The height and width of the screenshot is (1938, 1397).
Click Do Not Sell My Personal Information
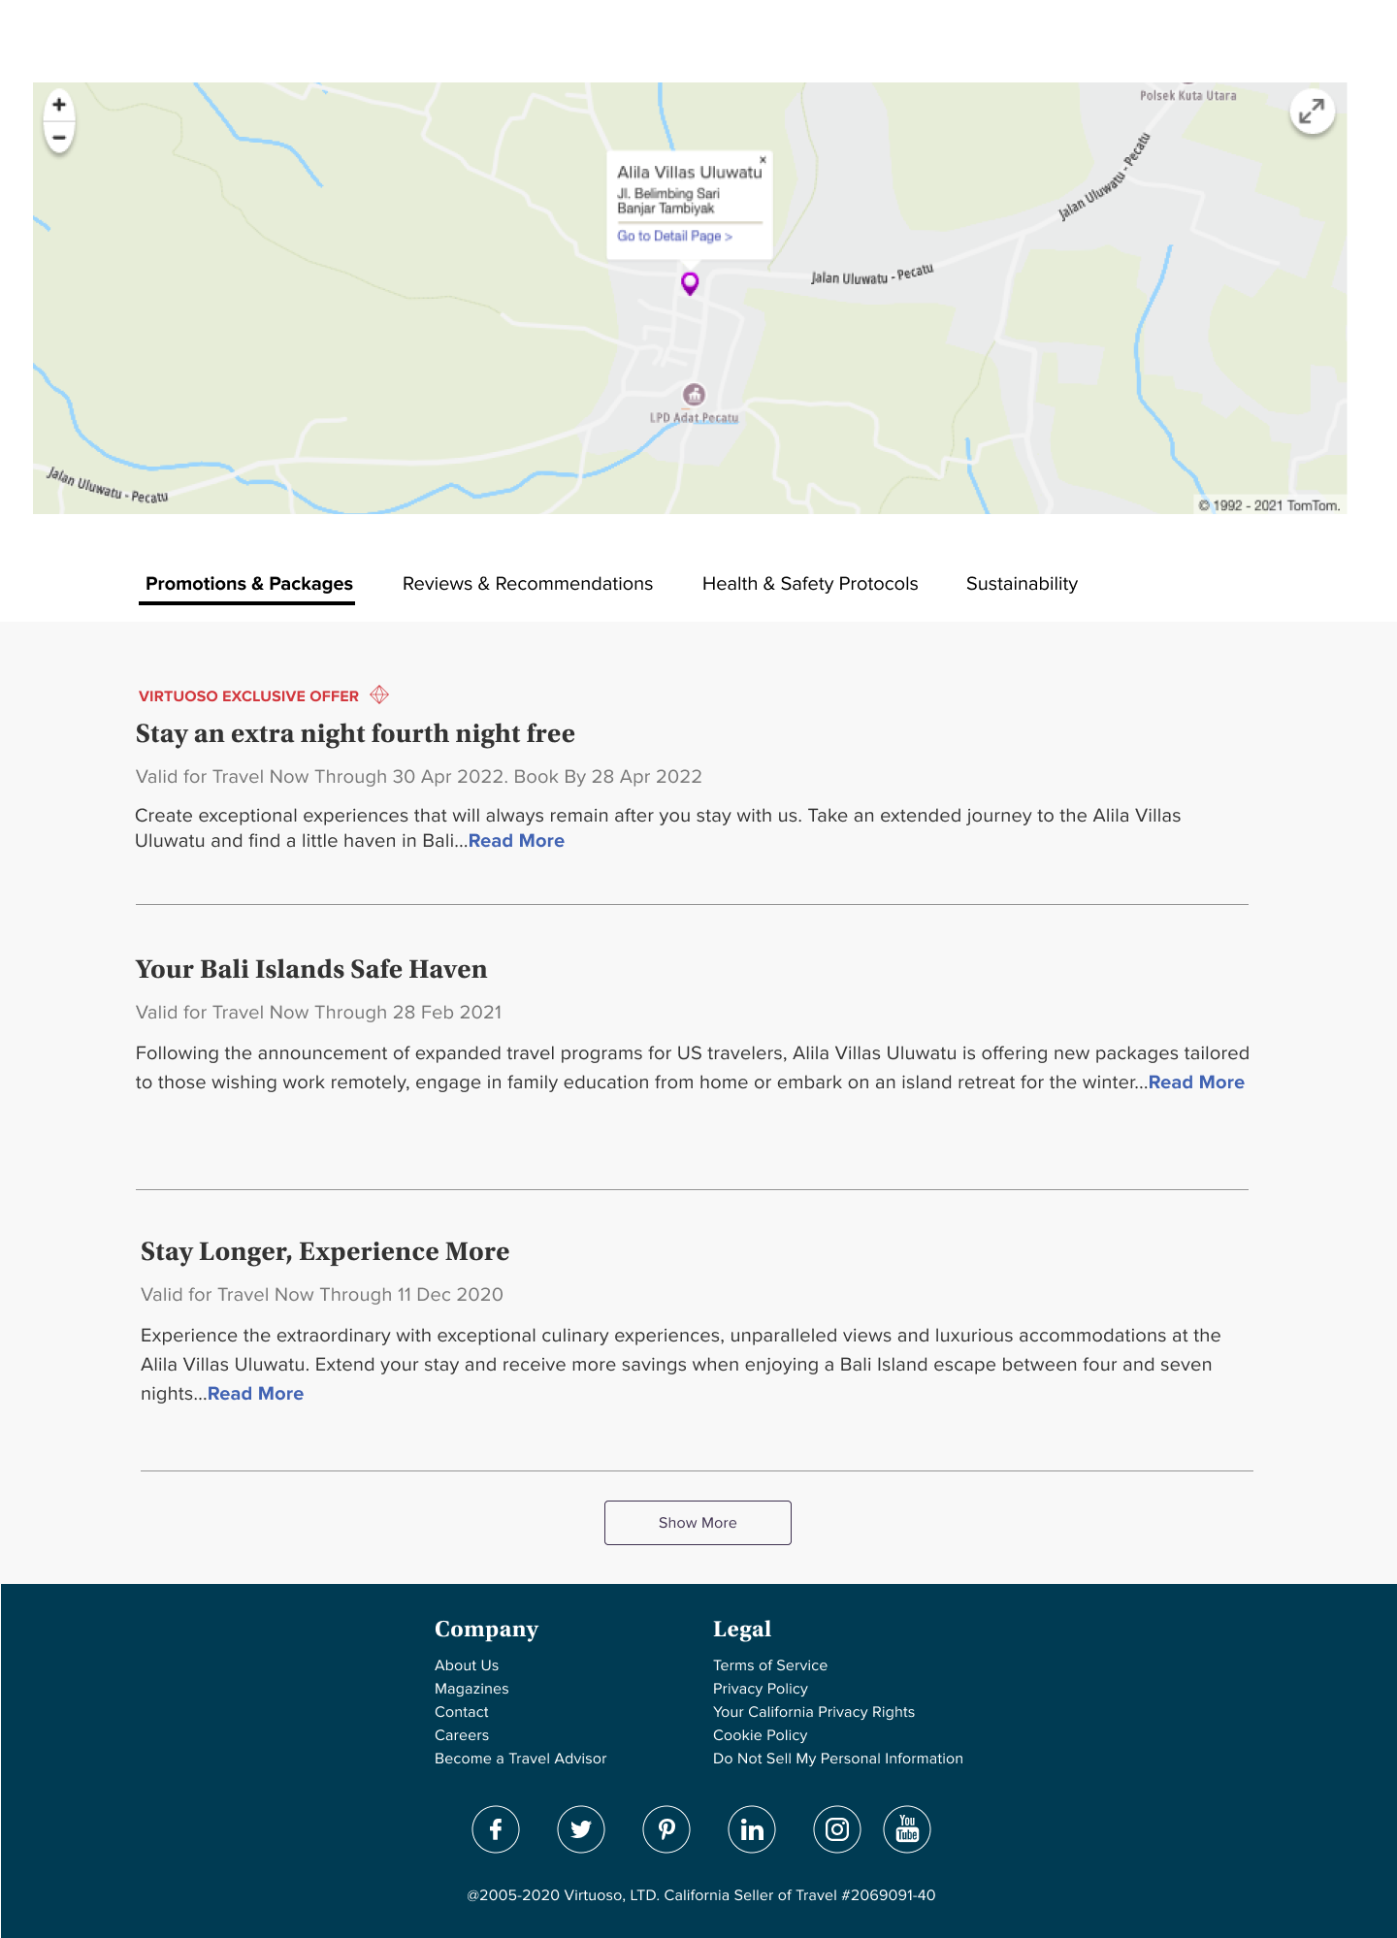click(838, 1759)
